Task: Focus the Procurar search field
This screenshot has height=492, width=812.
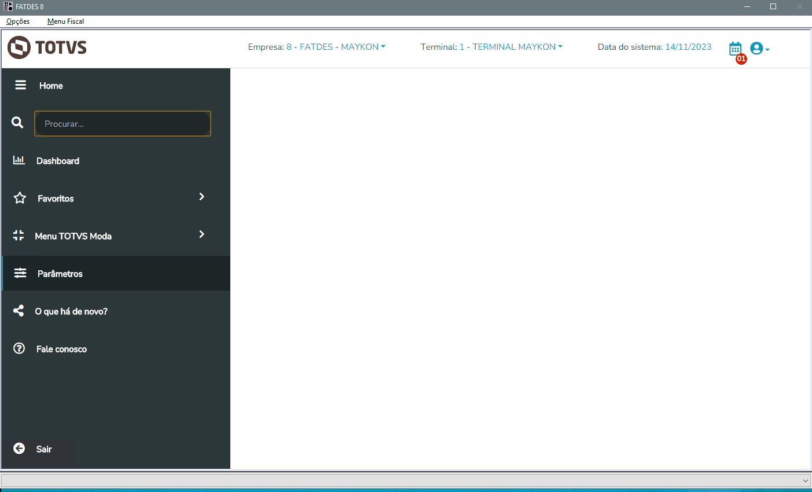Action: point(123,123)
